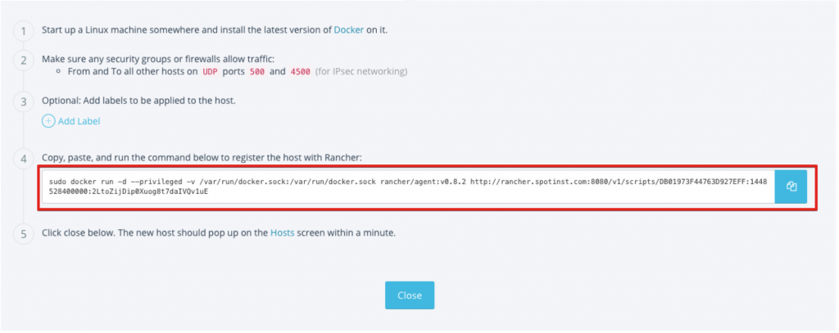Screen dimensions: 839x333
Task: Click the plus icon beside Add Label
Action: click(49, 121)
